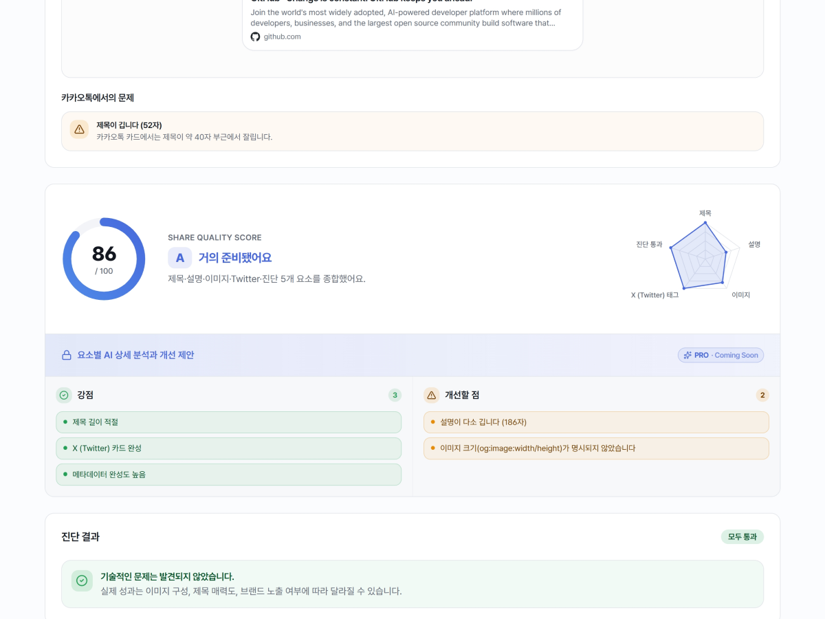Select the X (Twitter) 카드 완성 item

point(228,448)
